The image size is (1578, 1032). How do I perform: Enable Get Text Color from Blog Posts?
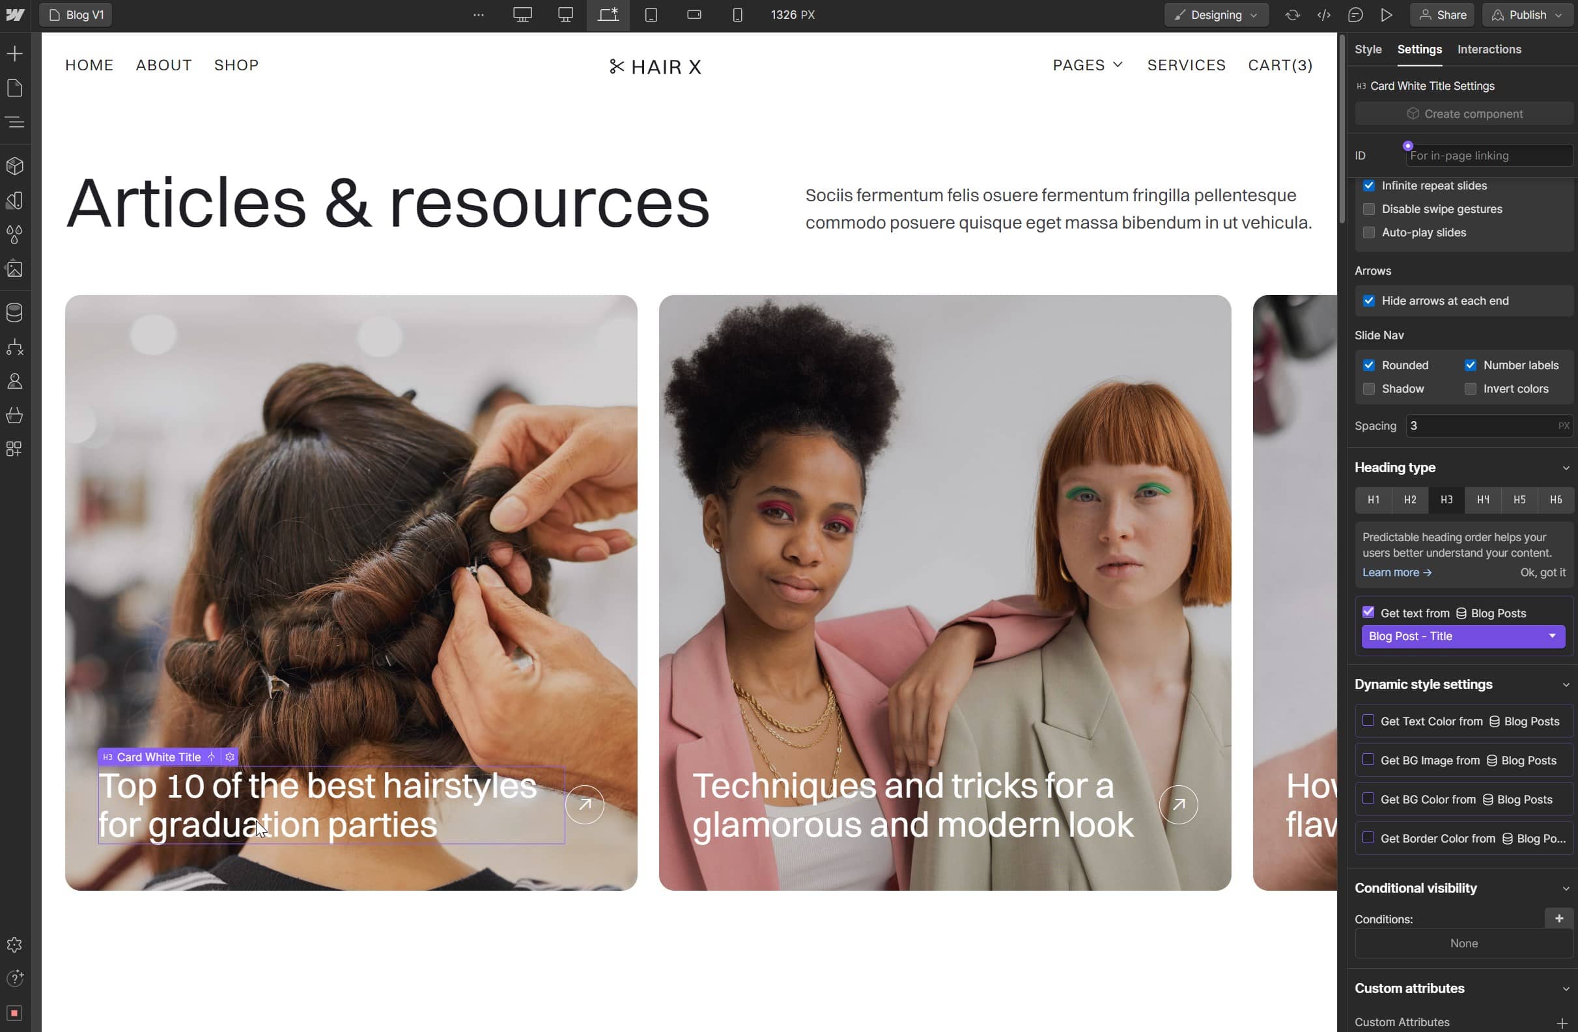pos(1368,721)
